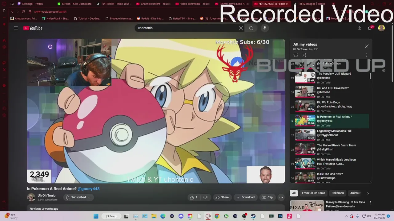Image resolution: width=394 pixels, height=221 pixels.
Task: Open the taskbar weather widget
Action: click(11, 216)
